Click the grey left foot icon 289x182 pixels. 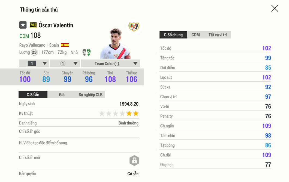tap(84, 52)
